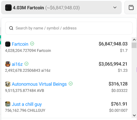137x120 pixels.
Task: Click the $0.001007 CHILLGUY price
Action: tap(118, 110)
